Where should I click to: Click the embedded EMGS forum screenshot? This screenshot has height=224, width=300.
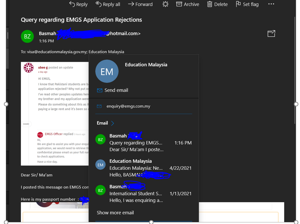click(55, 113)
